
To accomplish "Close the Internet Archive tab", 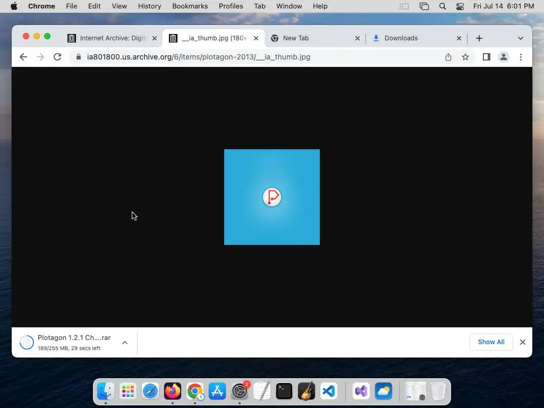I will point(155,38).
